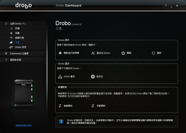Click the "點擊下方重啟該 Drobo" description text
The width and height of the screenshot is (186, 133).
click(x=69, y=68)
